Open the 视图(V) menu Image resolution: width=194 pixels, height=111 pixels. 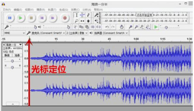point(29,10)
